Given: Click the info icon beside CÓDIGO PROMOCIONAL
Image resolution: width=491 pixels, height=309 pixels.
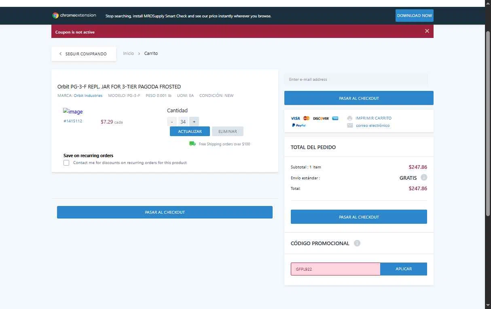Looking at the screenshot, I should 357,243.
